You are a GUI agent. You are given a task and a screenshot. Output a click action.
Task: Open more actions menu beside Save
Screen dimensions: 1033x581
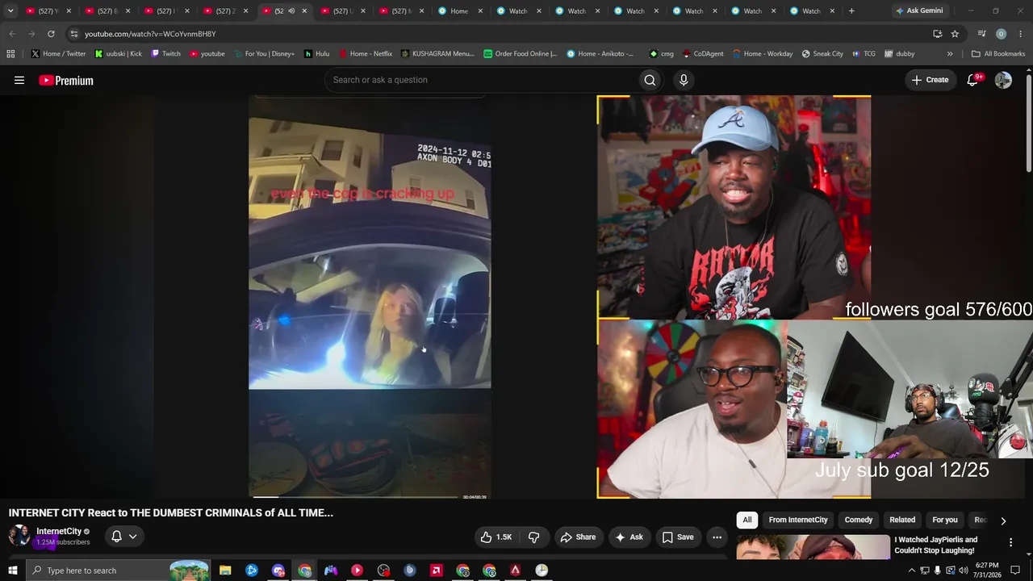tap(717, 537)
